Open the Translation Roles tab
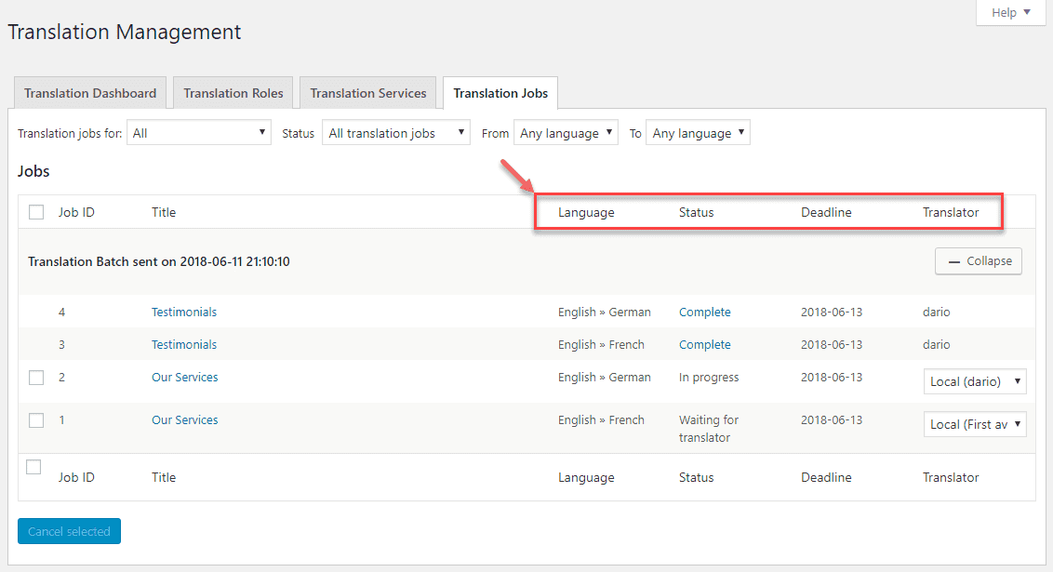 point(233,93)
